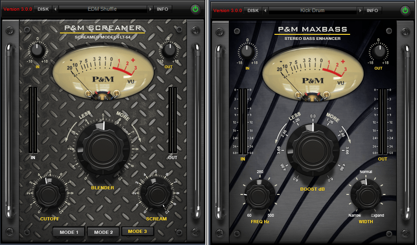This screenshot has width=417, height=245.
Task: Click the Expand label under WIDTH knob
Action: (x=378, y=215)
